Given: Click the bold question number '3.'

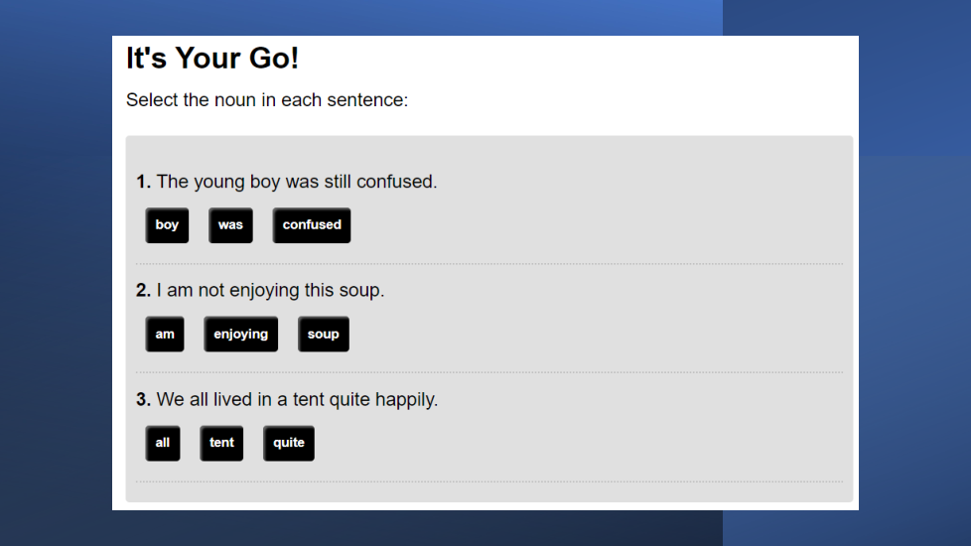Looking at the screenshot, I should 144,400.
